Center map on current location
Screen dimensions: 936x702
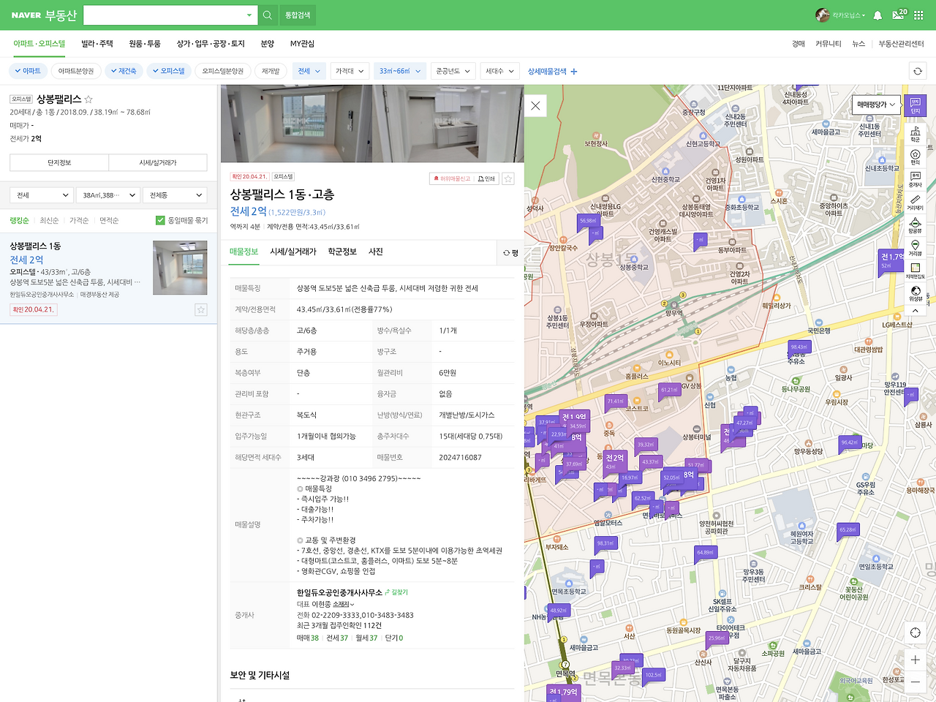[x=915, y=633]
